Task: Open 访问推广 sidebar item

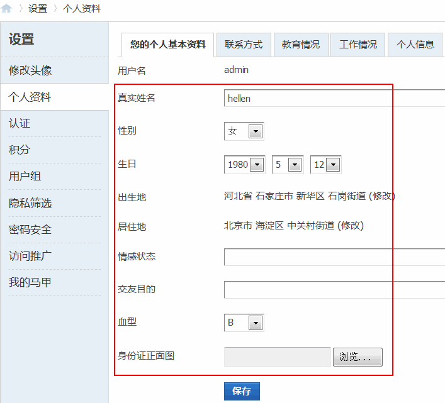Action: coord(30,256)
